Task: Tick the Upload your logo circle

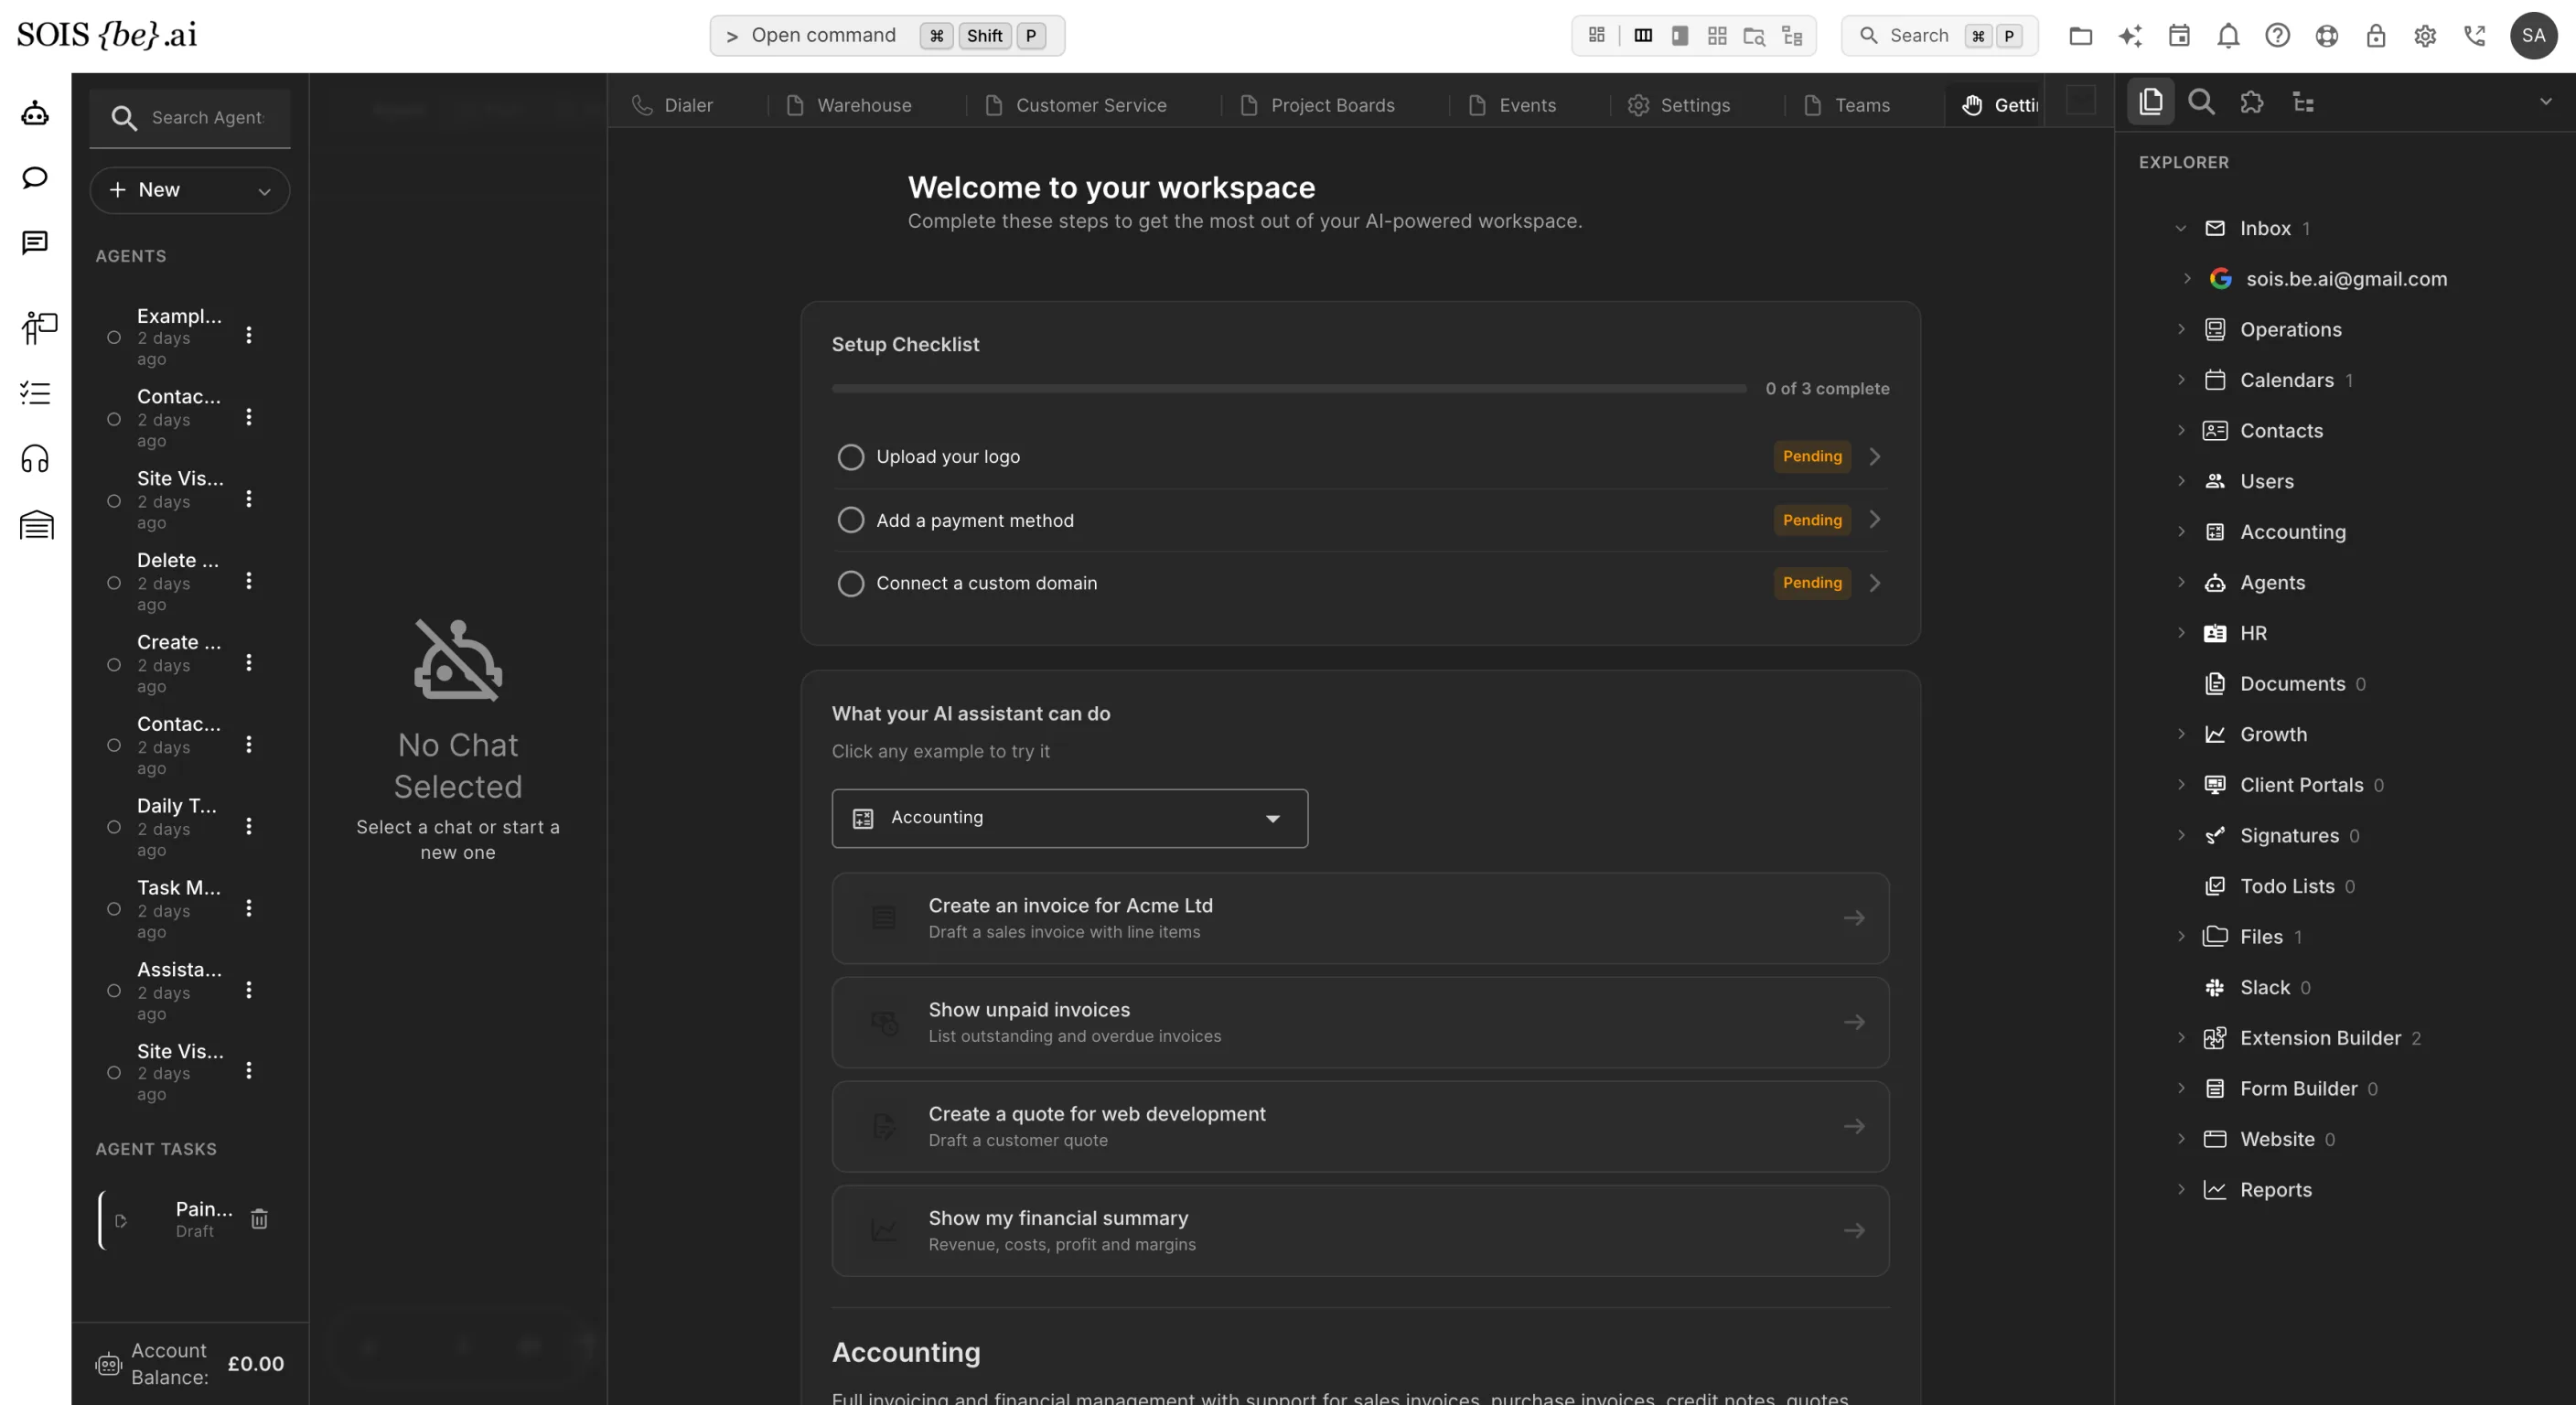Action: 851,457
